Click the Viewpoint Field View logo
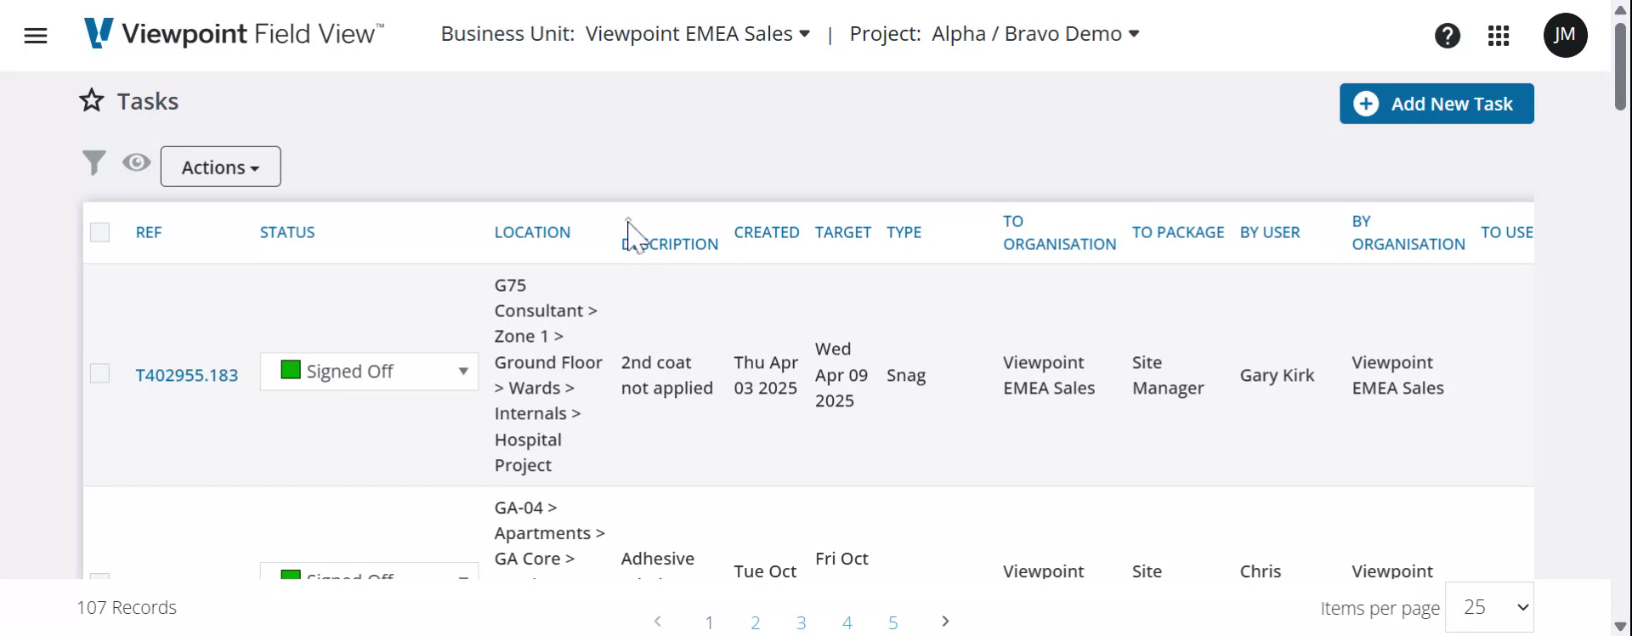1632x636 pixels. [x=234, y=34]
